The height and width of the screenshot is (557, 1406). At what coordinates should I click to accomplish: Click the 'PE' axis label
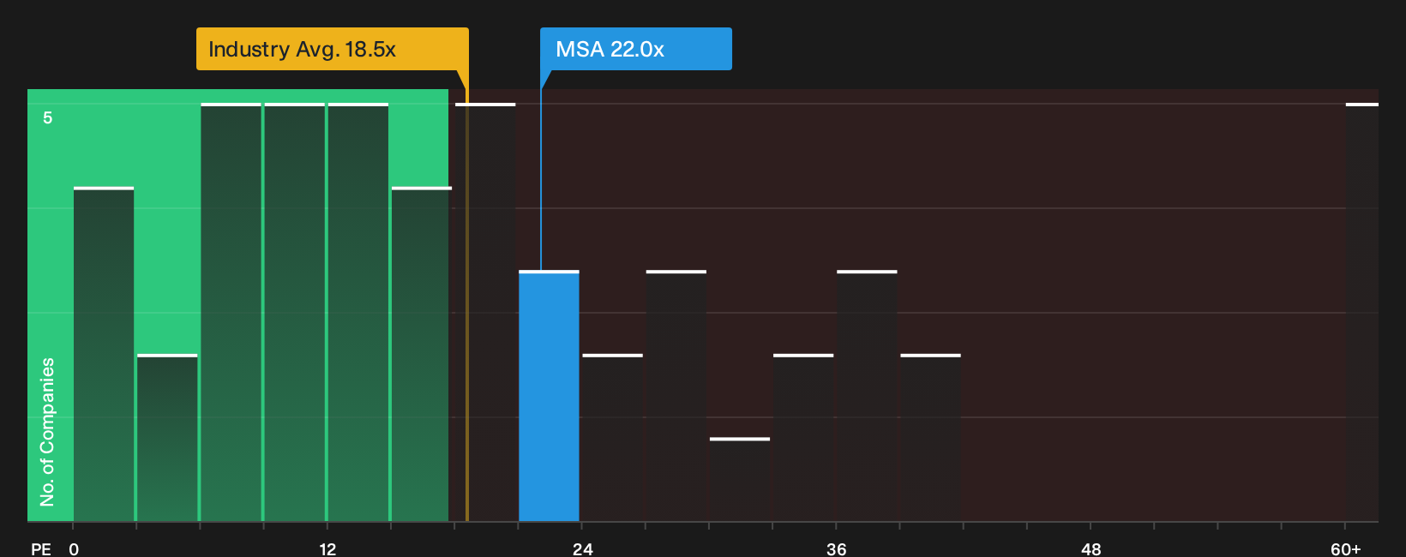41,549
